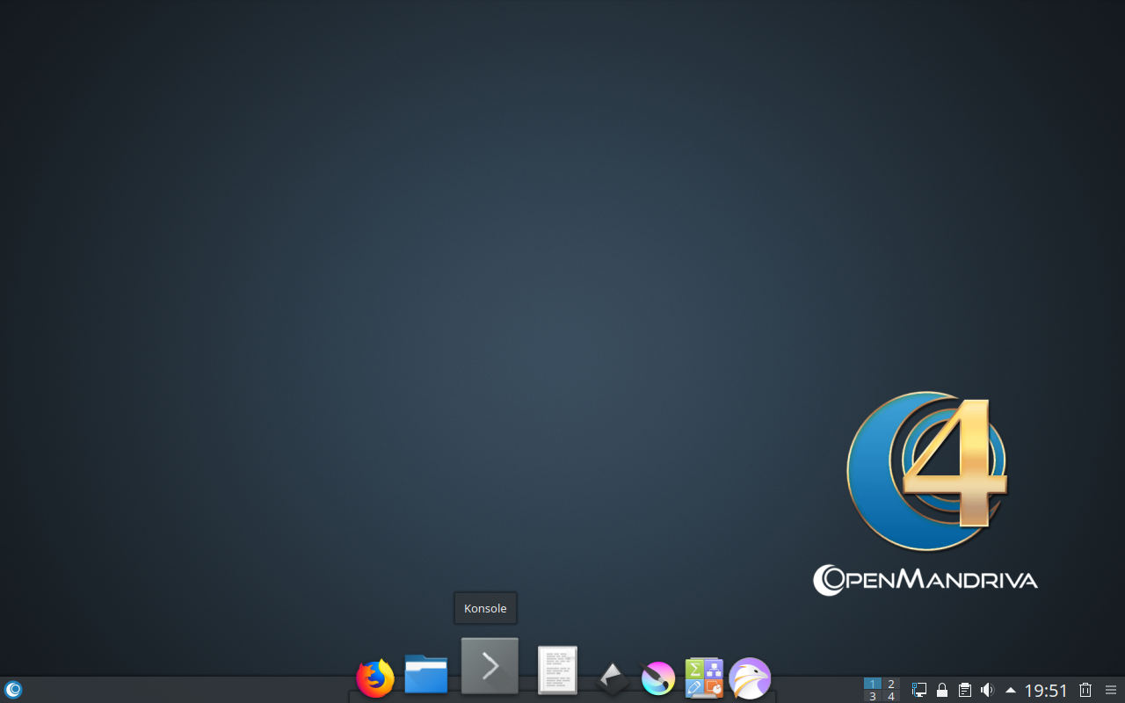
Task: Switch to virtual desktop 2
Action: [891, 684]
